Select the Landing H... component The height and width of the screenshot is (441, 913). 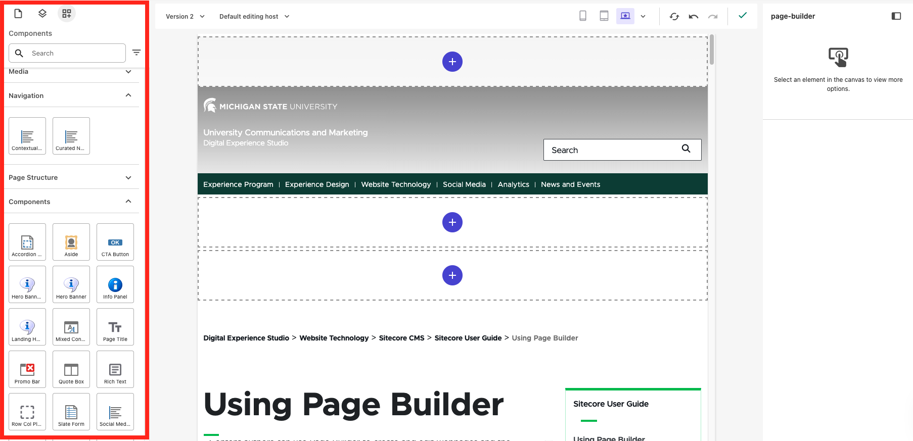pos(27,327)
